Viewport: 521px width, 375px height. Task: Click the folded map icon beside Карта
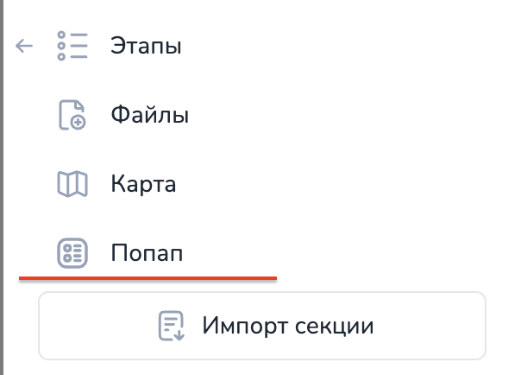pyautogui.click(x=72, y=184)
